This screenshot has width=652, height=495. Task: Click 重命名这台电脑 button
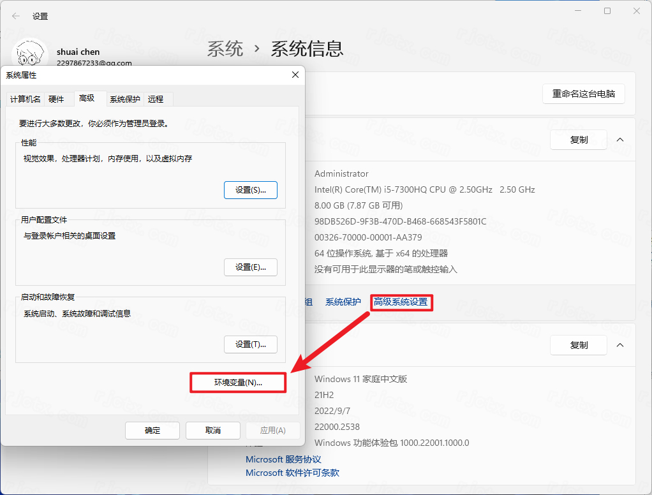click(584, 94)
